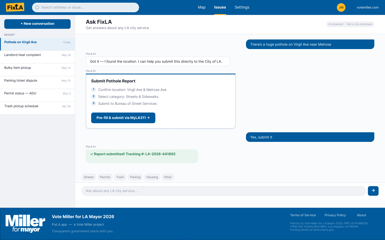Open the Issues tab
The image size is (385, 240).
coord(220,7)
